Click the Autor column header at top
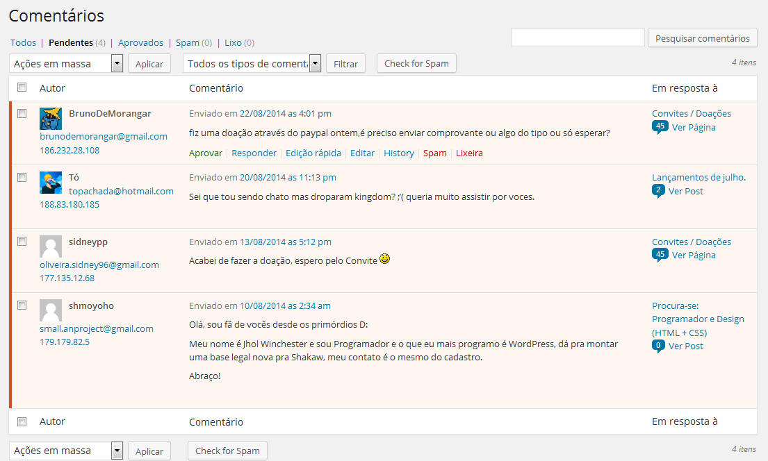The width and height of the screenshot is (768, 461). coord(52,88)
